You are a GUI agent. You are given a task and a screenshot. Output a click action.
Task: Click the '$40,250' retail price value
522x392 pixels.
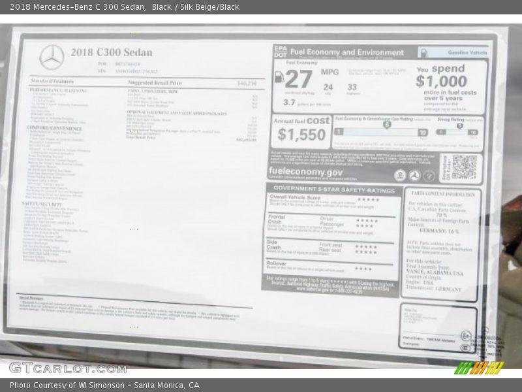(247, 83)
